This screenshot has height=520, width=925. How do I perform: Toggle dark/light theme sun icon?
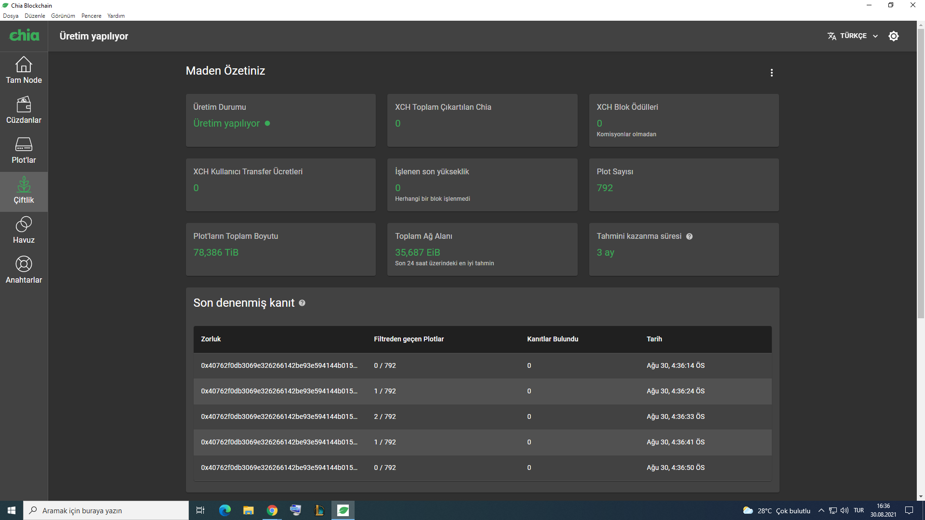click(x=894, y=36)
